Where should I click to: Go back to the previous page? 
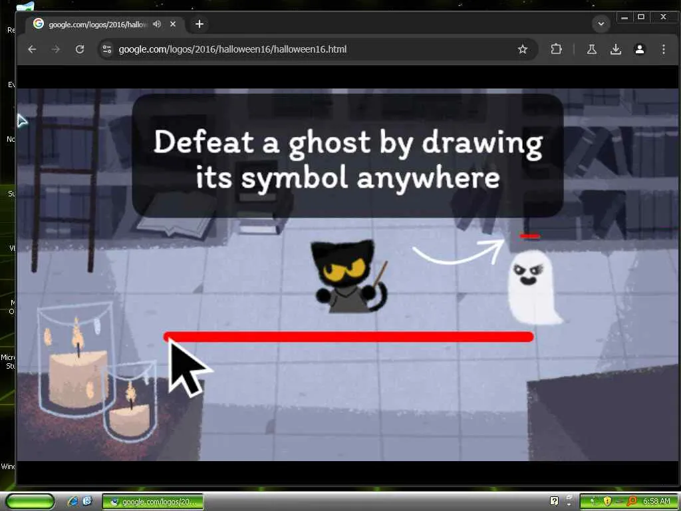[32, 49]
